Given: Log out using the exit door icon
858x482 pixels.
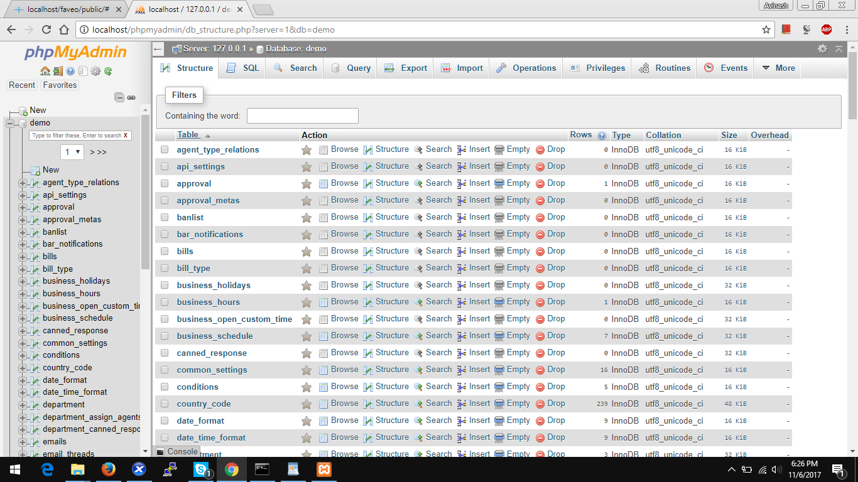Looking at the screenshot, I should 58,71.
